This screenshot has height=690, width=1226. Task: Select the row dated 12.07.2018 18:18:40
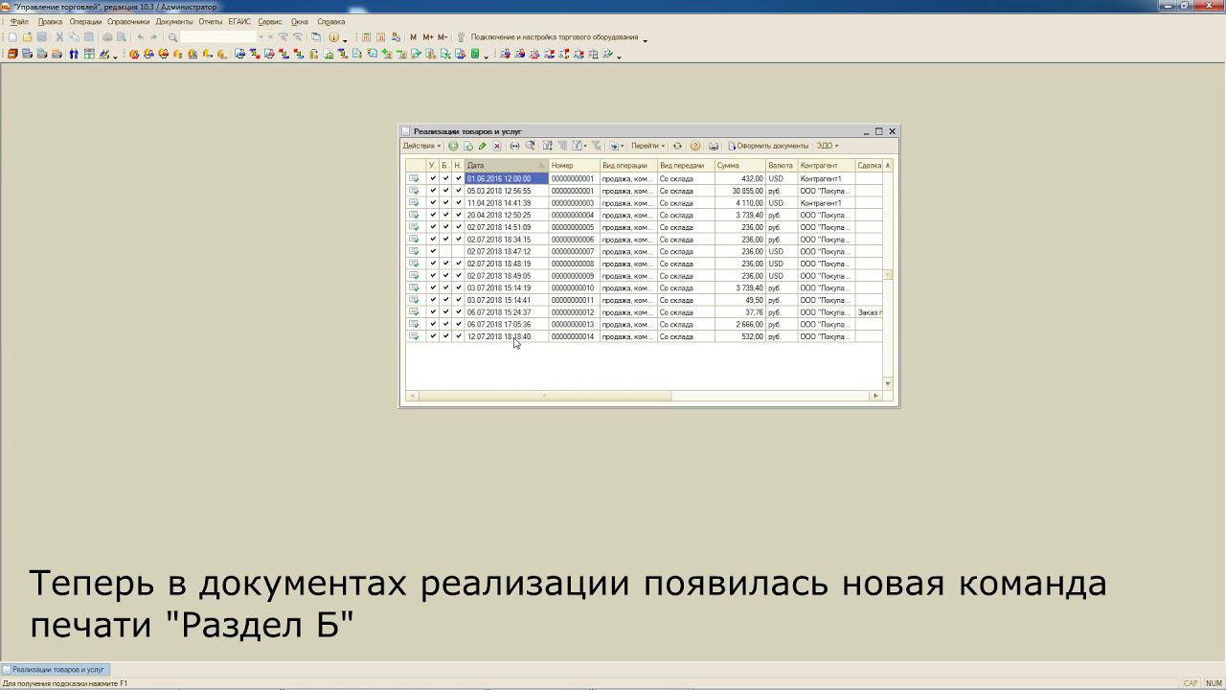pos(644,336)
